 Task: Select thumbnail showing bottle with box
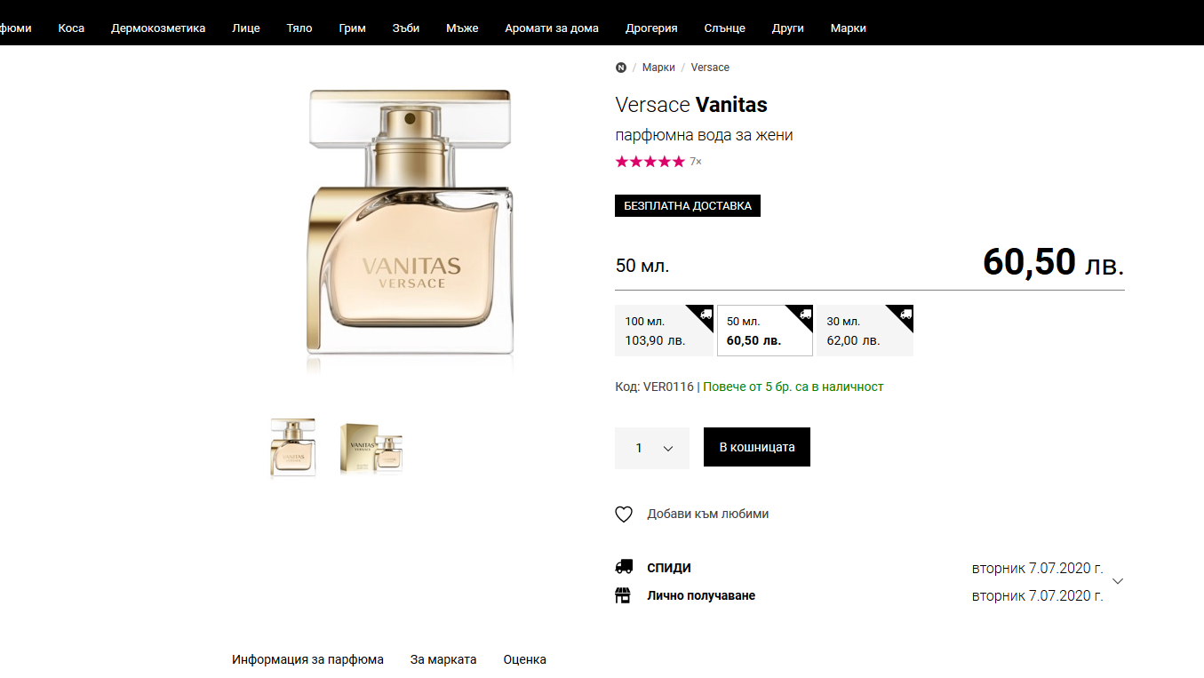pyautogui.click(x=371, y=448)
